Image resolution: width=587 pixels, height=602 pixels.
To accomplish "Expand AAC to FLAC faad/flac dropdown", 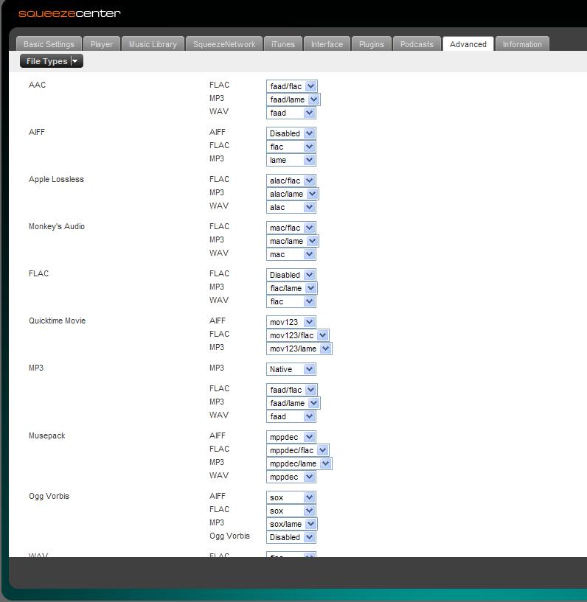I will 292,86.
